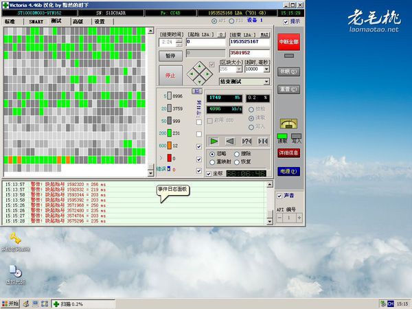Click the CH language indicator in tray
Viewport: 412px width, 309px height.
click(x=391, y=304)
